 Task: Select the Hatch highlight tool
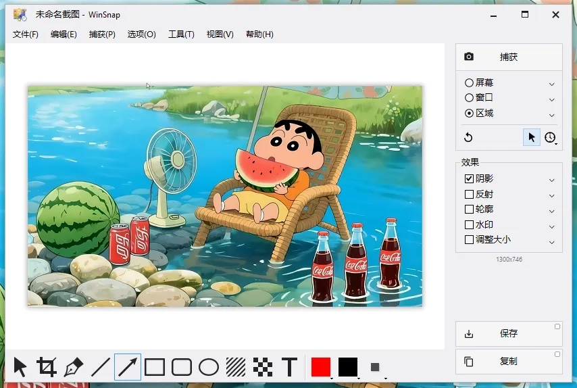point(236,367)
